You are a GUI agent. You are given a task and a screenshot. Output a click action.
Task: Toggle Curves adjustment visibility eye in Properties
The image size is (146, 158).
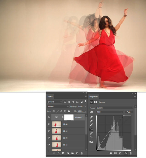click(x=126, y=153)
